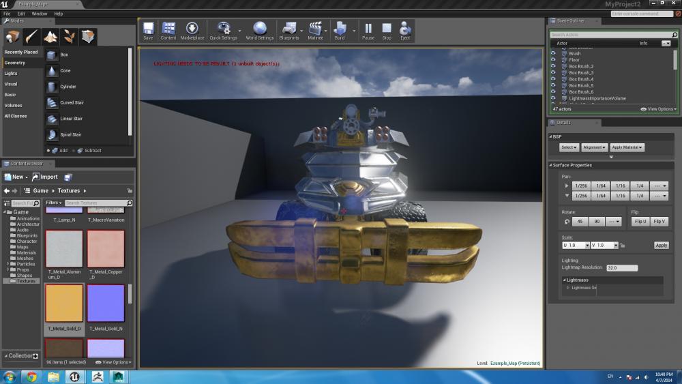This screenshot has width=682, height=384.
Task: Toggle the sources panel icon beside folder search
Action: [7, 203]
